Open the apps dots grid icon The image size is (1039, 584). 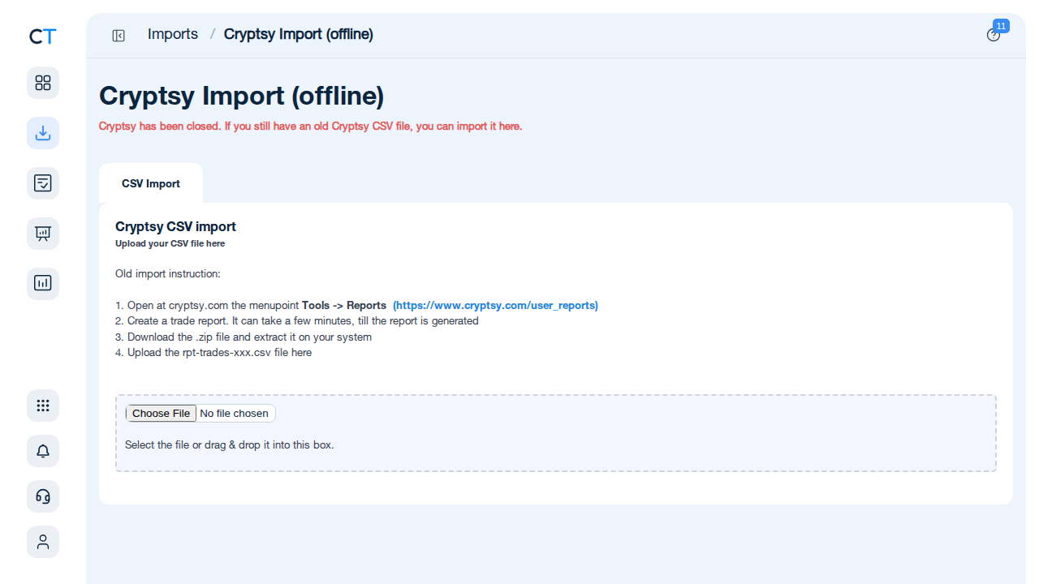43,406
